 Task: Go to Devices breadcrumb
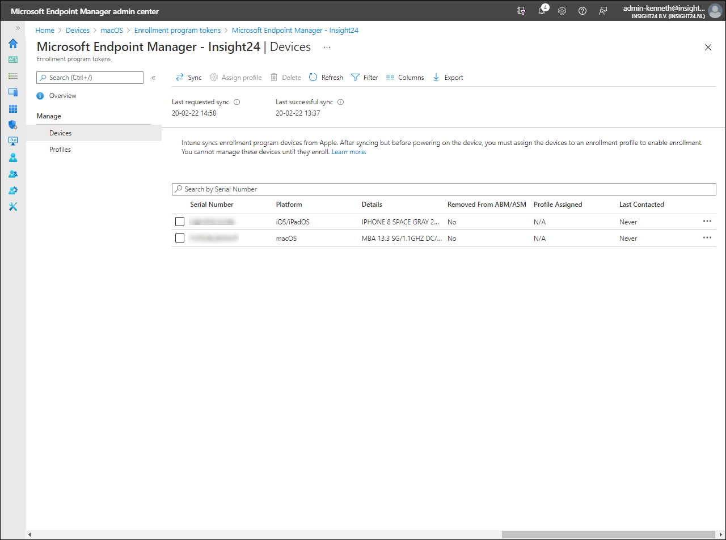tap(78, 31)
